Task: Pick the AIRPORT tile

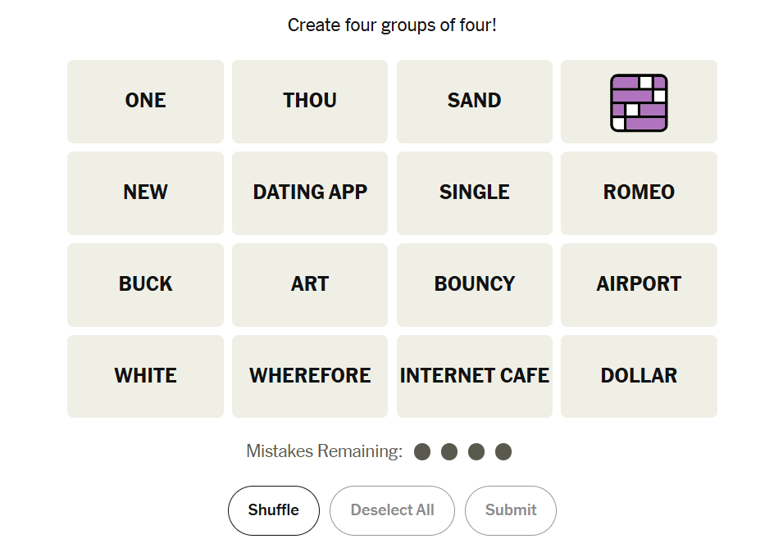Action: coord(639,285)
